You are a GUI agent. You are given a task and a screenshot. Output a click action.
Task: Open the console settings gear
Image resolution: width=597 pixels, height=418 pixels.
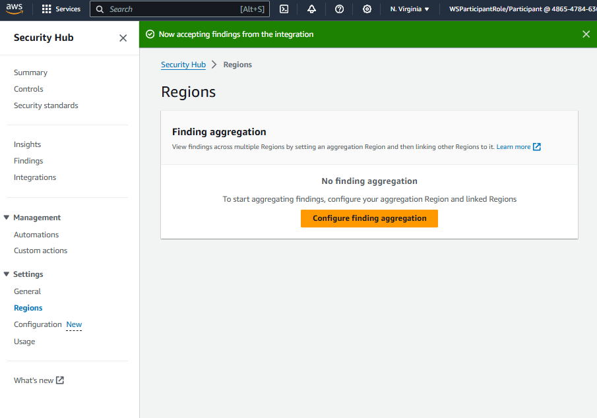367,9
